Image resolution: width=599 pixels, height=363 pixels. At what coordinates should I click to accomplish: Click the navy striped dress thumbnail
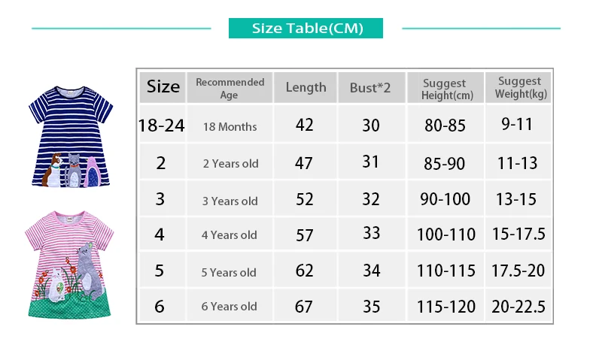pyautogui.click(x=71, y=137)
